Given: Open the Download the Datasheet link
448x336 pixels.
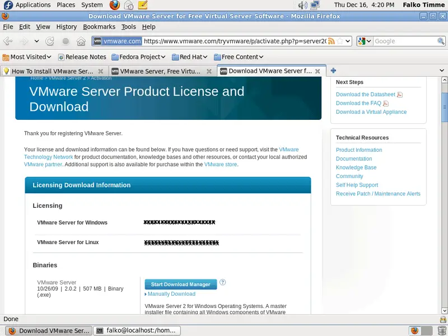Looking at the screenshot, I should click(366, 95).
